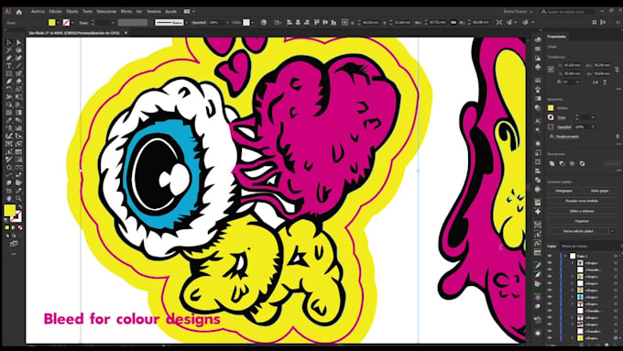This screenshot has height=351, width=623.
Task: Select the Selection tool (black arrow)
Action: 9,42
